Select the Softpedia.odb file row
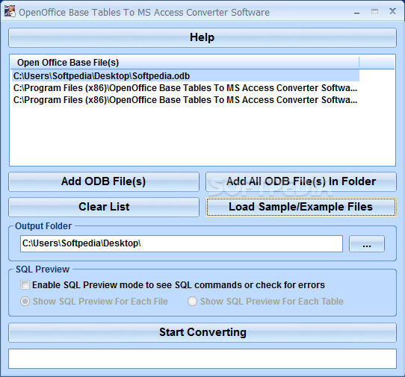The image size is (405, 377). point(185,76)
